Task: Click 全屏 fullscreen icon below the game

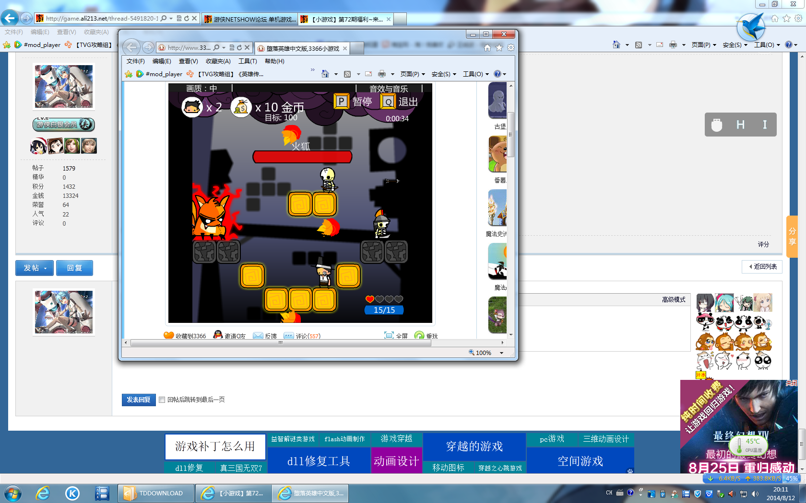Action: click(x=389, y=335)
